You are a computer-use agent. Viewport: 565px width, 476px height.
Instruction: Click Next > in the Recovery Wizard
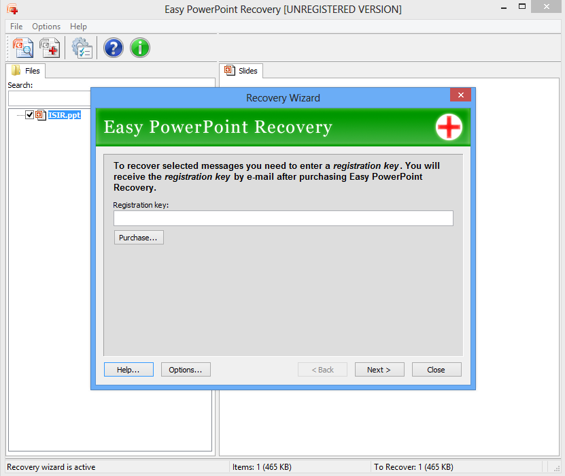(x=379, y=370)
